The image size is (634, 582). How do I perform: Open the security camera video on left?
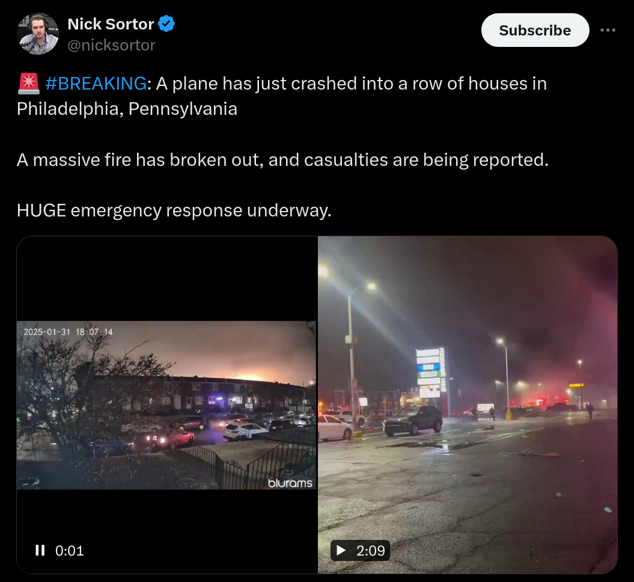(x=166, y=405)
